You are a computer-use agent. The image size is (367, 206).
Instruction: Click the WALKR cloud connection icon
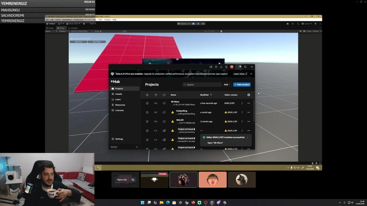pos(164,122)
